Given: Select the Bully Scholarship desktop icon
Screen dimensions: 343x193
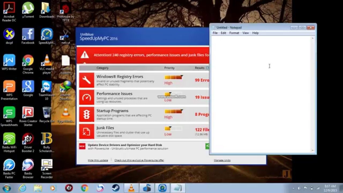Looking at the screenshot, I should [47, 143].
